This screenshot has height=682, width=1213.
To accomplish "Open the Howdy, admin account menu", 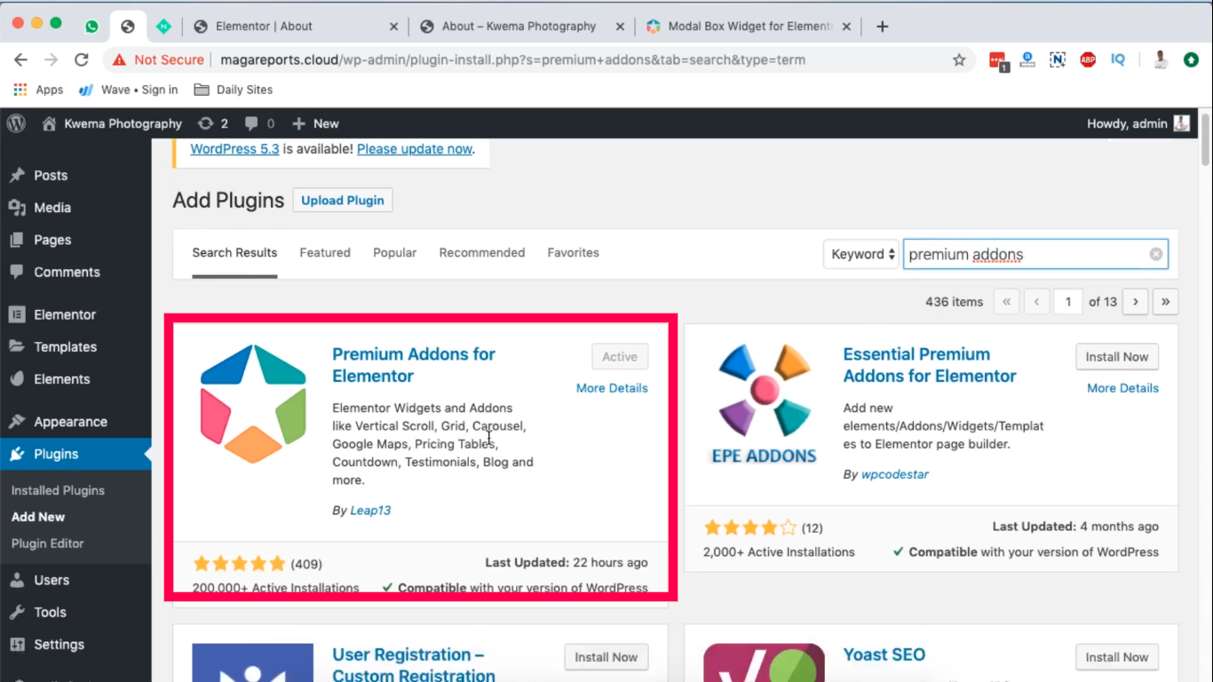I will [1138, 123].
